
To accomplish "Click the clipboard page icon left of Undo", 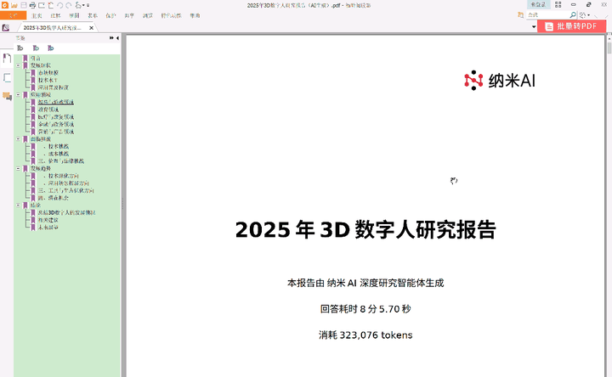I will click(51, 5).
